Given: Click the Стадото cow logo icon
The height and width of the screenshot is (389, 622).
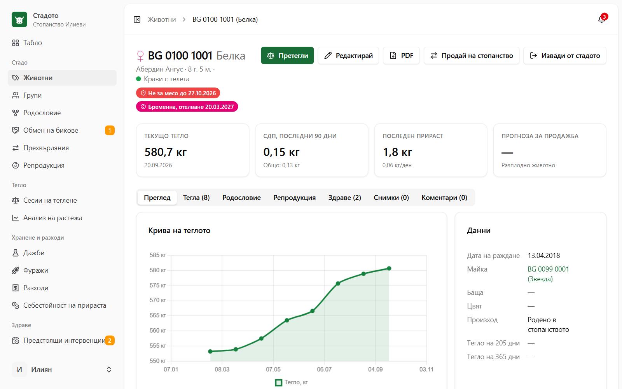Looking at the screenshot, I should click(19, 19).
